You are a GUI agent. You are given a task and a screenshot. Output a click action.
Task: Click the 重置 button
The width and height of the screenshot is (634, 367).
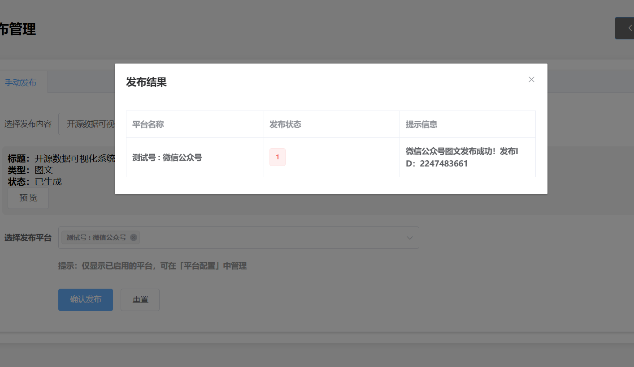[140, 299]
